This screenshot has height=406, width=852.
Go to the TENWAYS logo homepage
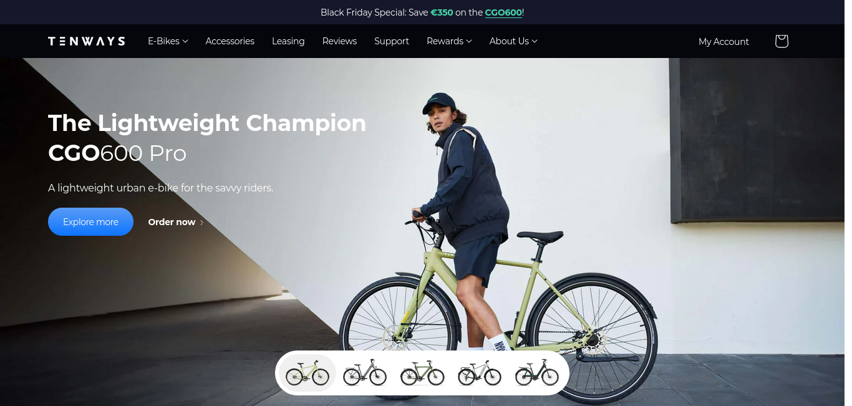coord(87,41)
